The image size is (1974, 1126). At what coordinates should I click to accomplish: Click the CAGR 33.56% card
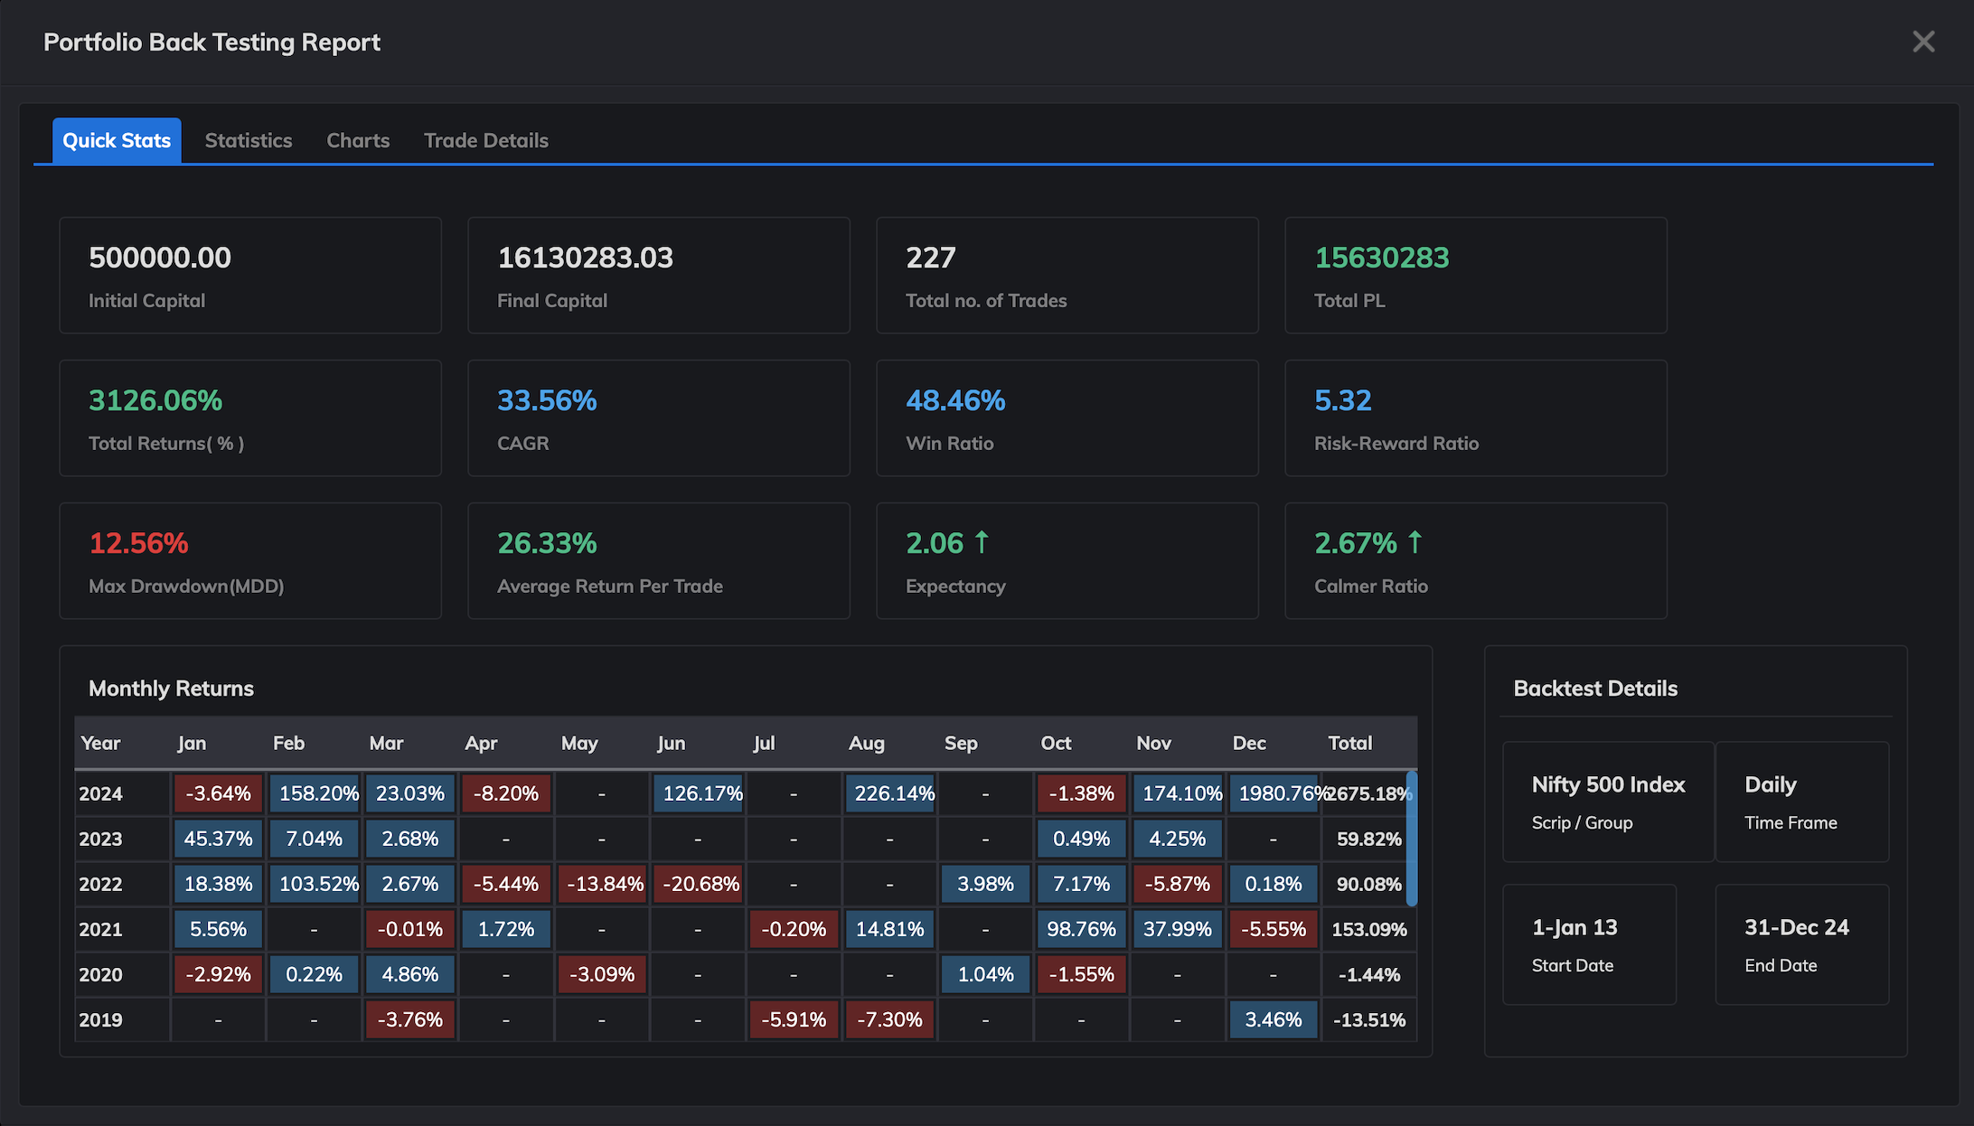(658, 418)
